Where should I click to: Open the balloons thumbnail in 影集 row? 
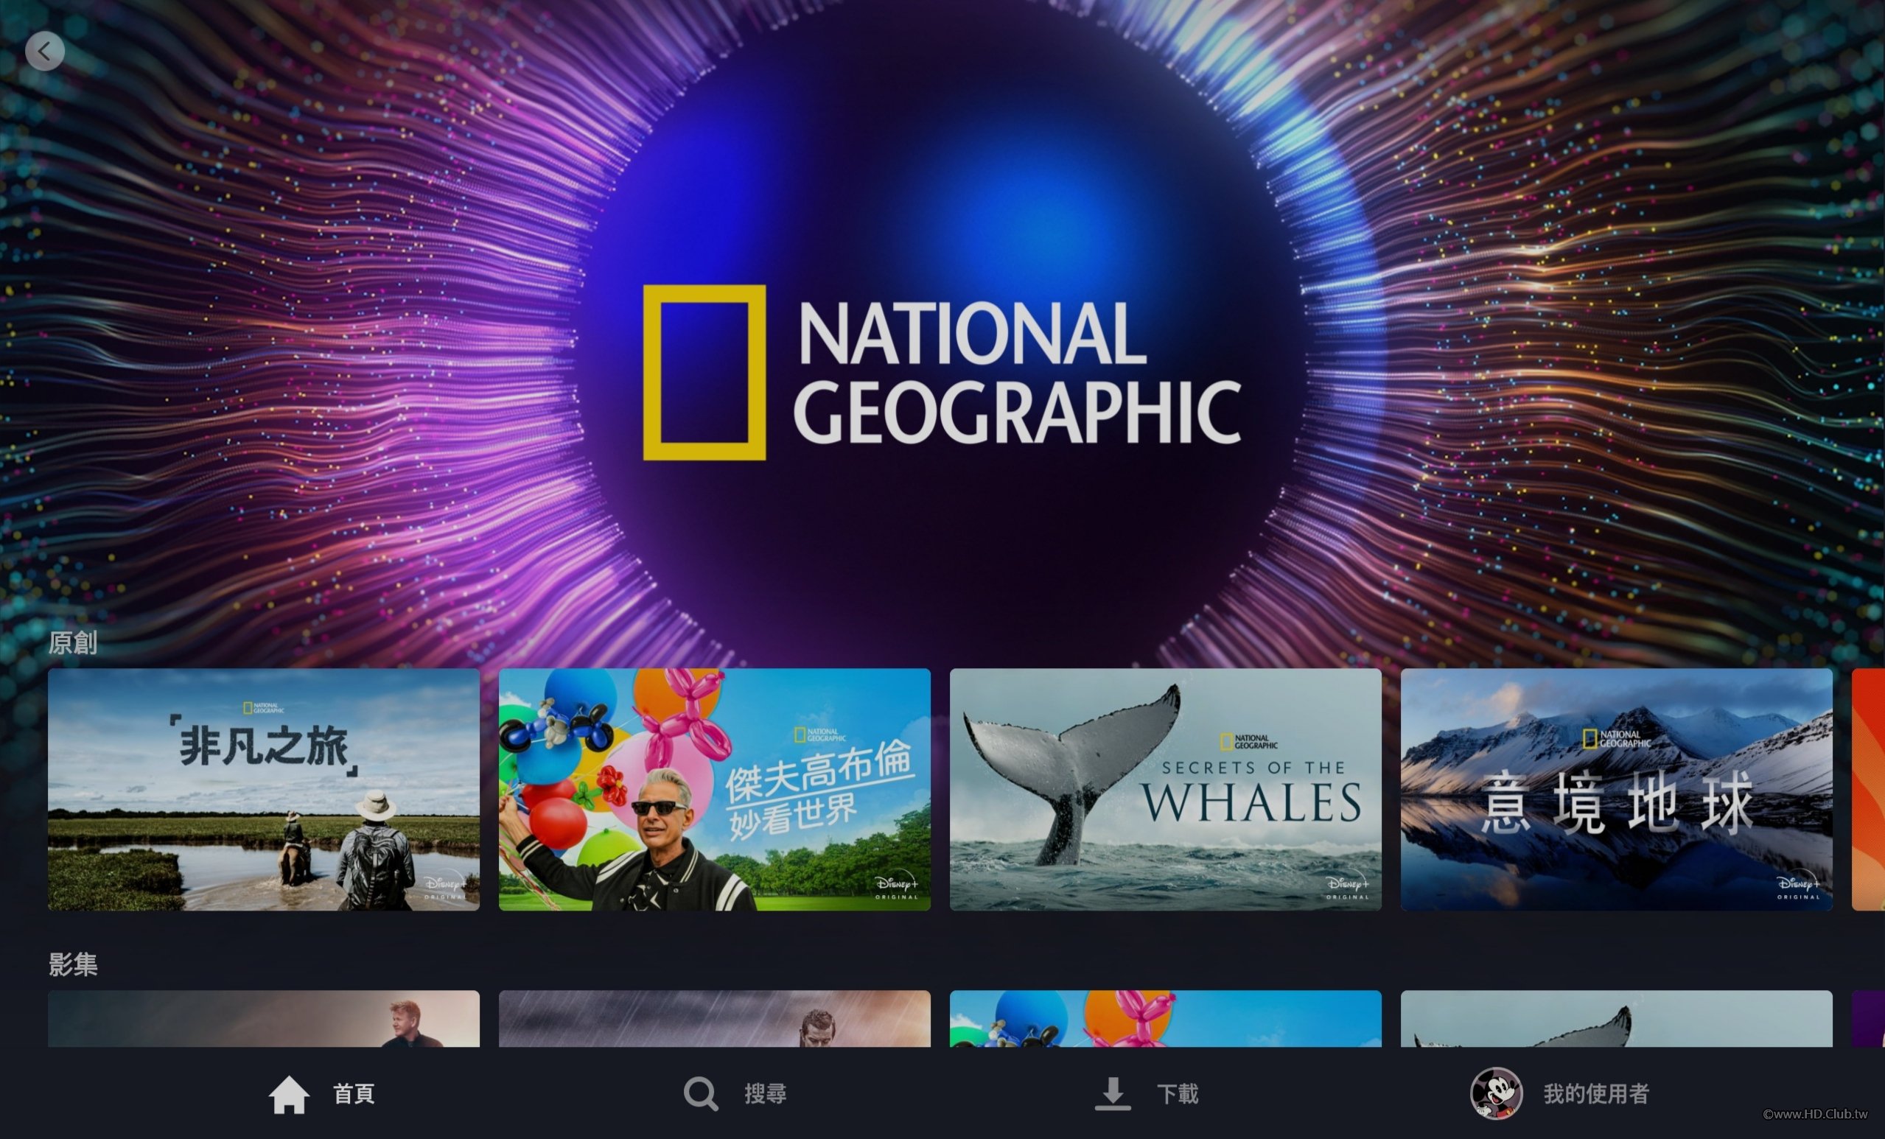point(1165,1019)
